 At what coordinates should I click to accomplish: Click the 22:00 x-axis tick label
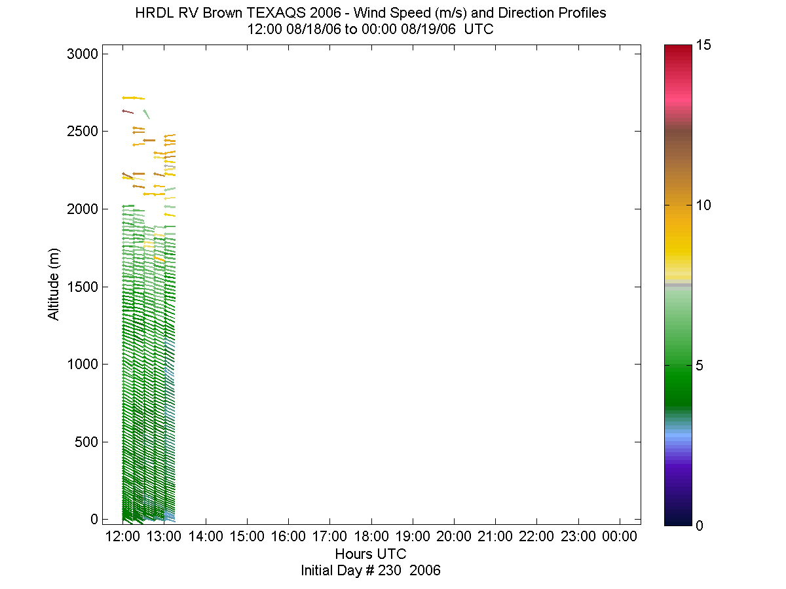(x=536, y=537)
